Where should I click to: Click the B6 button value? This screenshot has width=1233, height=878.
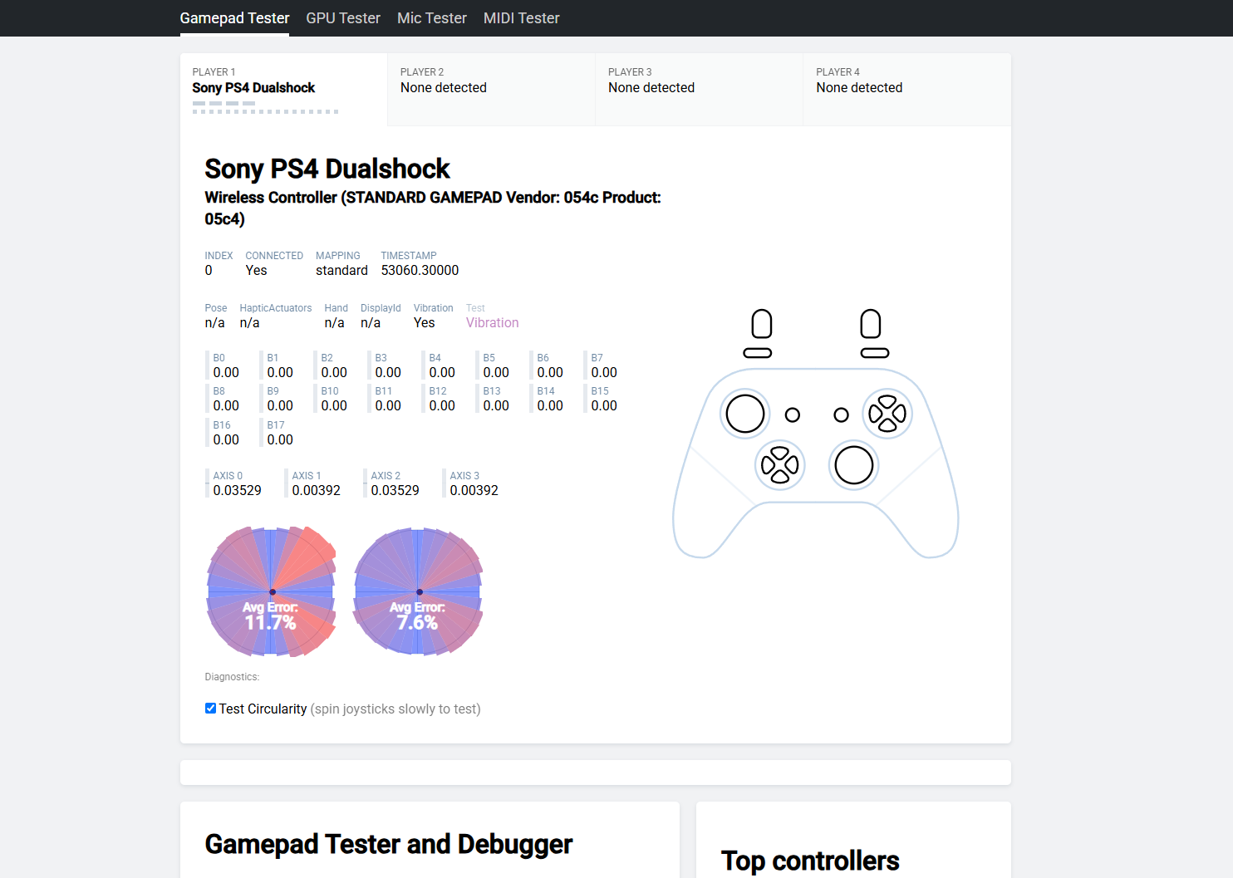tap(550, 373)
